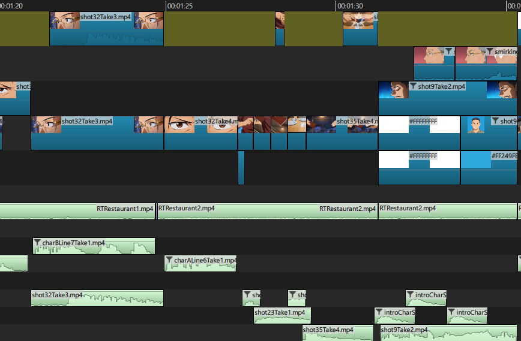This screenshot has width=521, height=341.
Task: Open effects icon on shot9Take2.mp4 video clip
Action: (x=413, y=86)
